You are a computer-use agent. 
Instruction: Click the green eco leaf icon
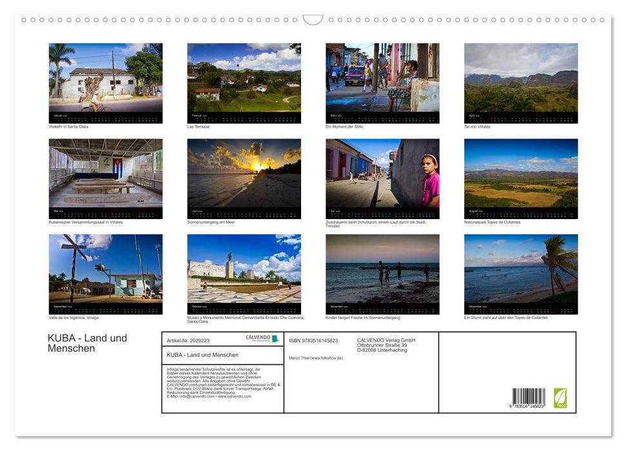(x=560, y=398)
